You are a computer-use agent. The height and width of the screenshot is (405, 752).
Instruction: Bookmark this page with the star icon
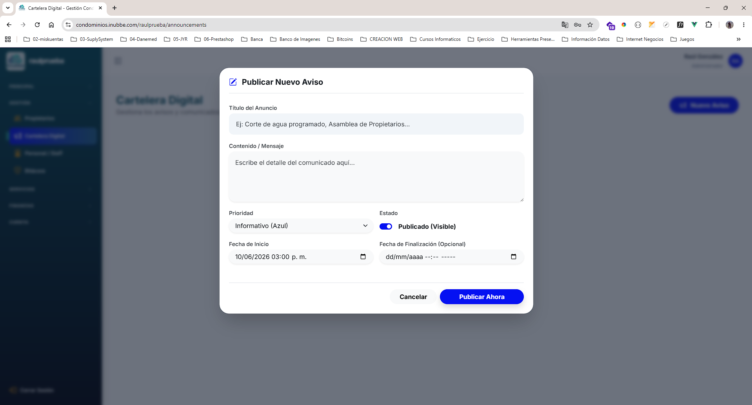point(590,25)
